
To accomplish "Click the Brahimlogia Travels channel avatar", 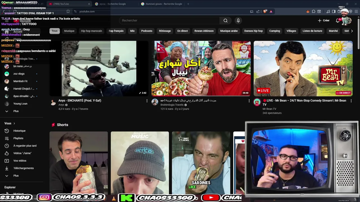I will (x=155, y=102).
